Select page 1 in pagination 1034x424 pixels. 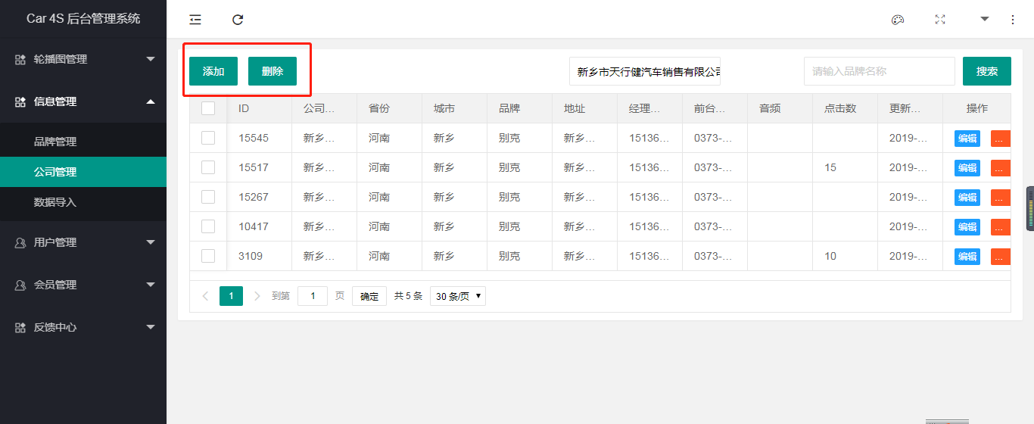(x=231, y=296)
